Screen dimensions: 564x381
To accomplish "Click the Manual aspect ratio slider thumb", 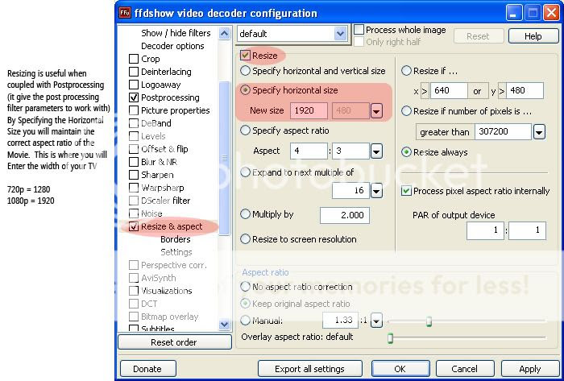I will (x=429, y=321).
